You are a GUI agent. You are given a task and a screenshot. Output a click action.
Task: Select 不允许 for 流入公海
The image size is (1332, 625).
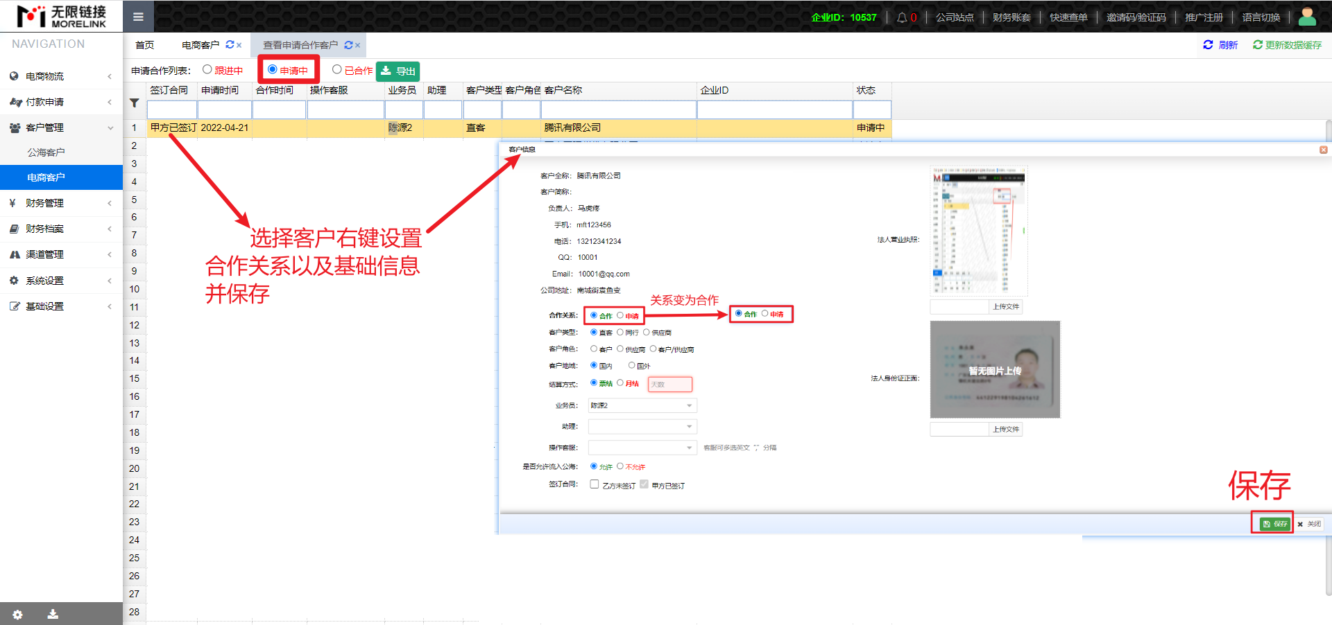(x=620, y=466)
